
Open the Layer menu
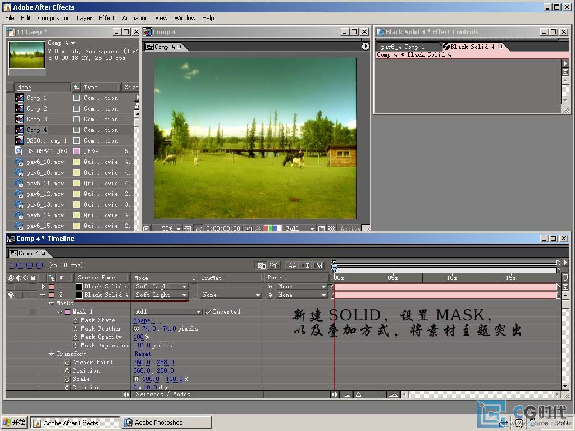(84, 18)
